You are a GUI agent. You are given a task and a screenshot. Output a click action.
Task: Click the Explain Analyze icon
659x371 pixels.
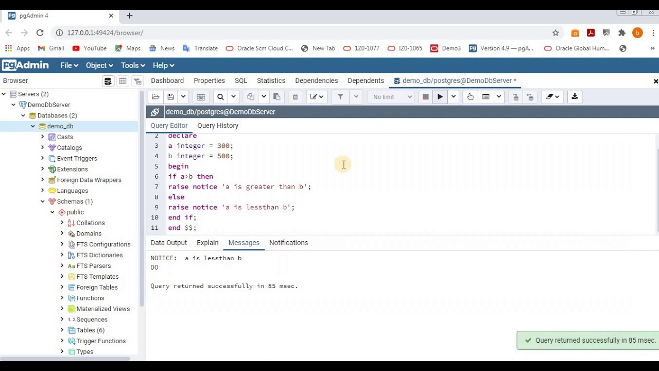tap(485, 97)
